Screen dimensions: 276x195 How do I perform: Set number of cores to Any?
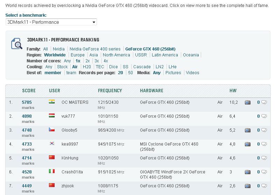[67, 61]
